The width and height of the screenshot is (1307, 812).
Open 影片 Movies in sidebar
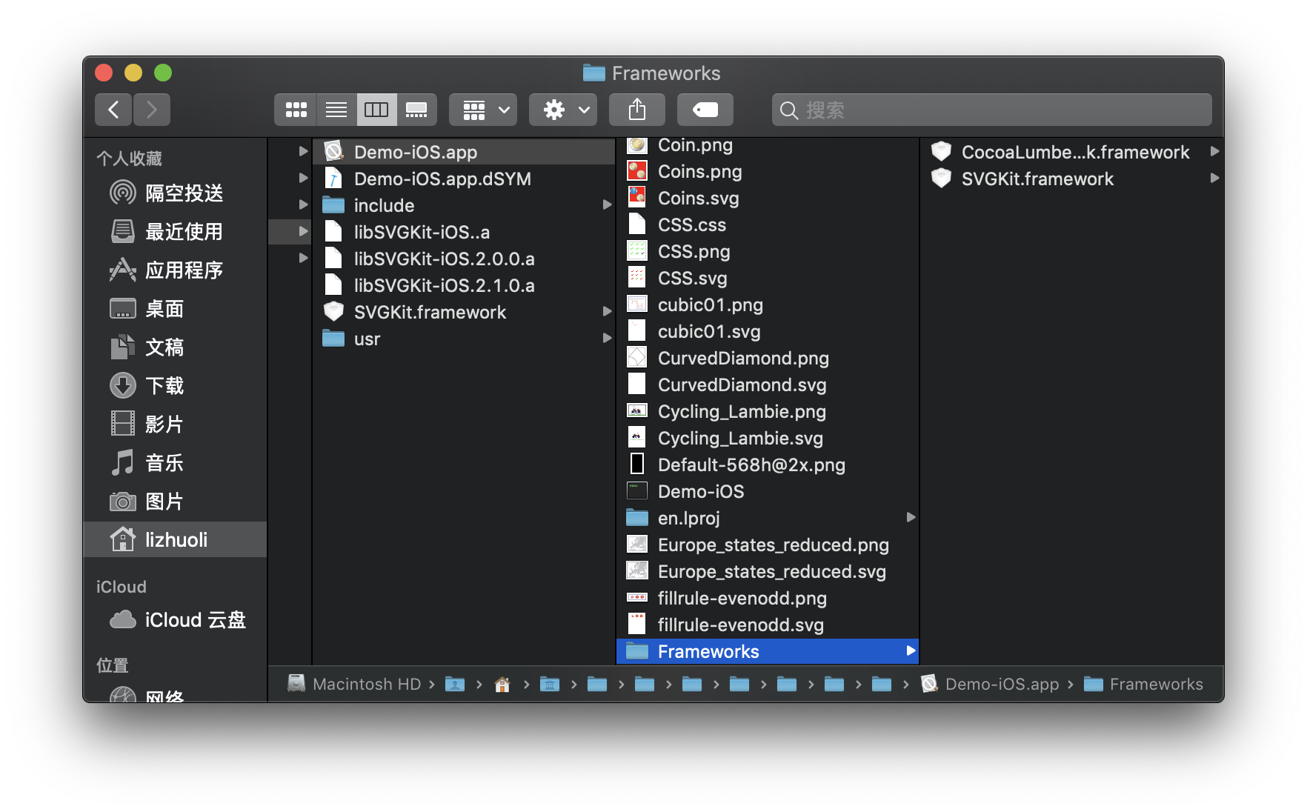click(x=175, y=424)
